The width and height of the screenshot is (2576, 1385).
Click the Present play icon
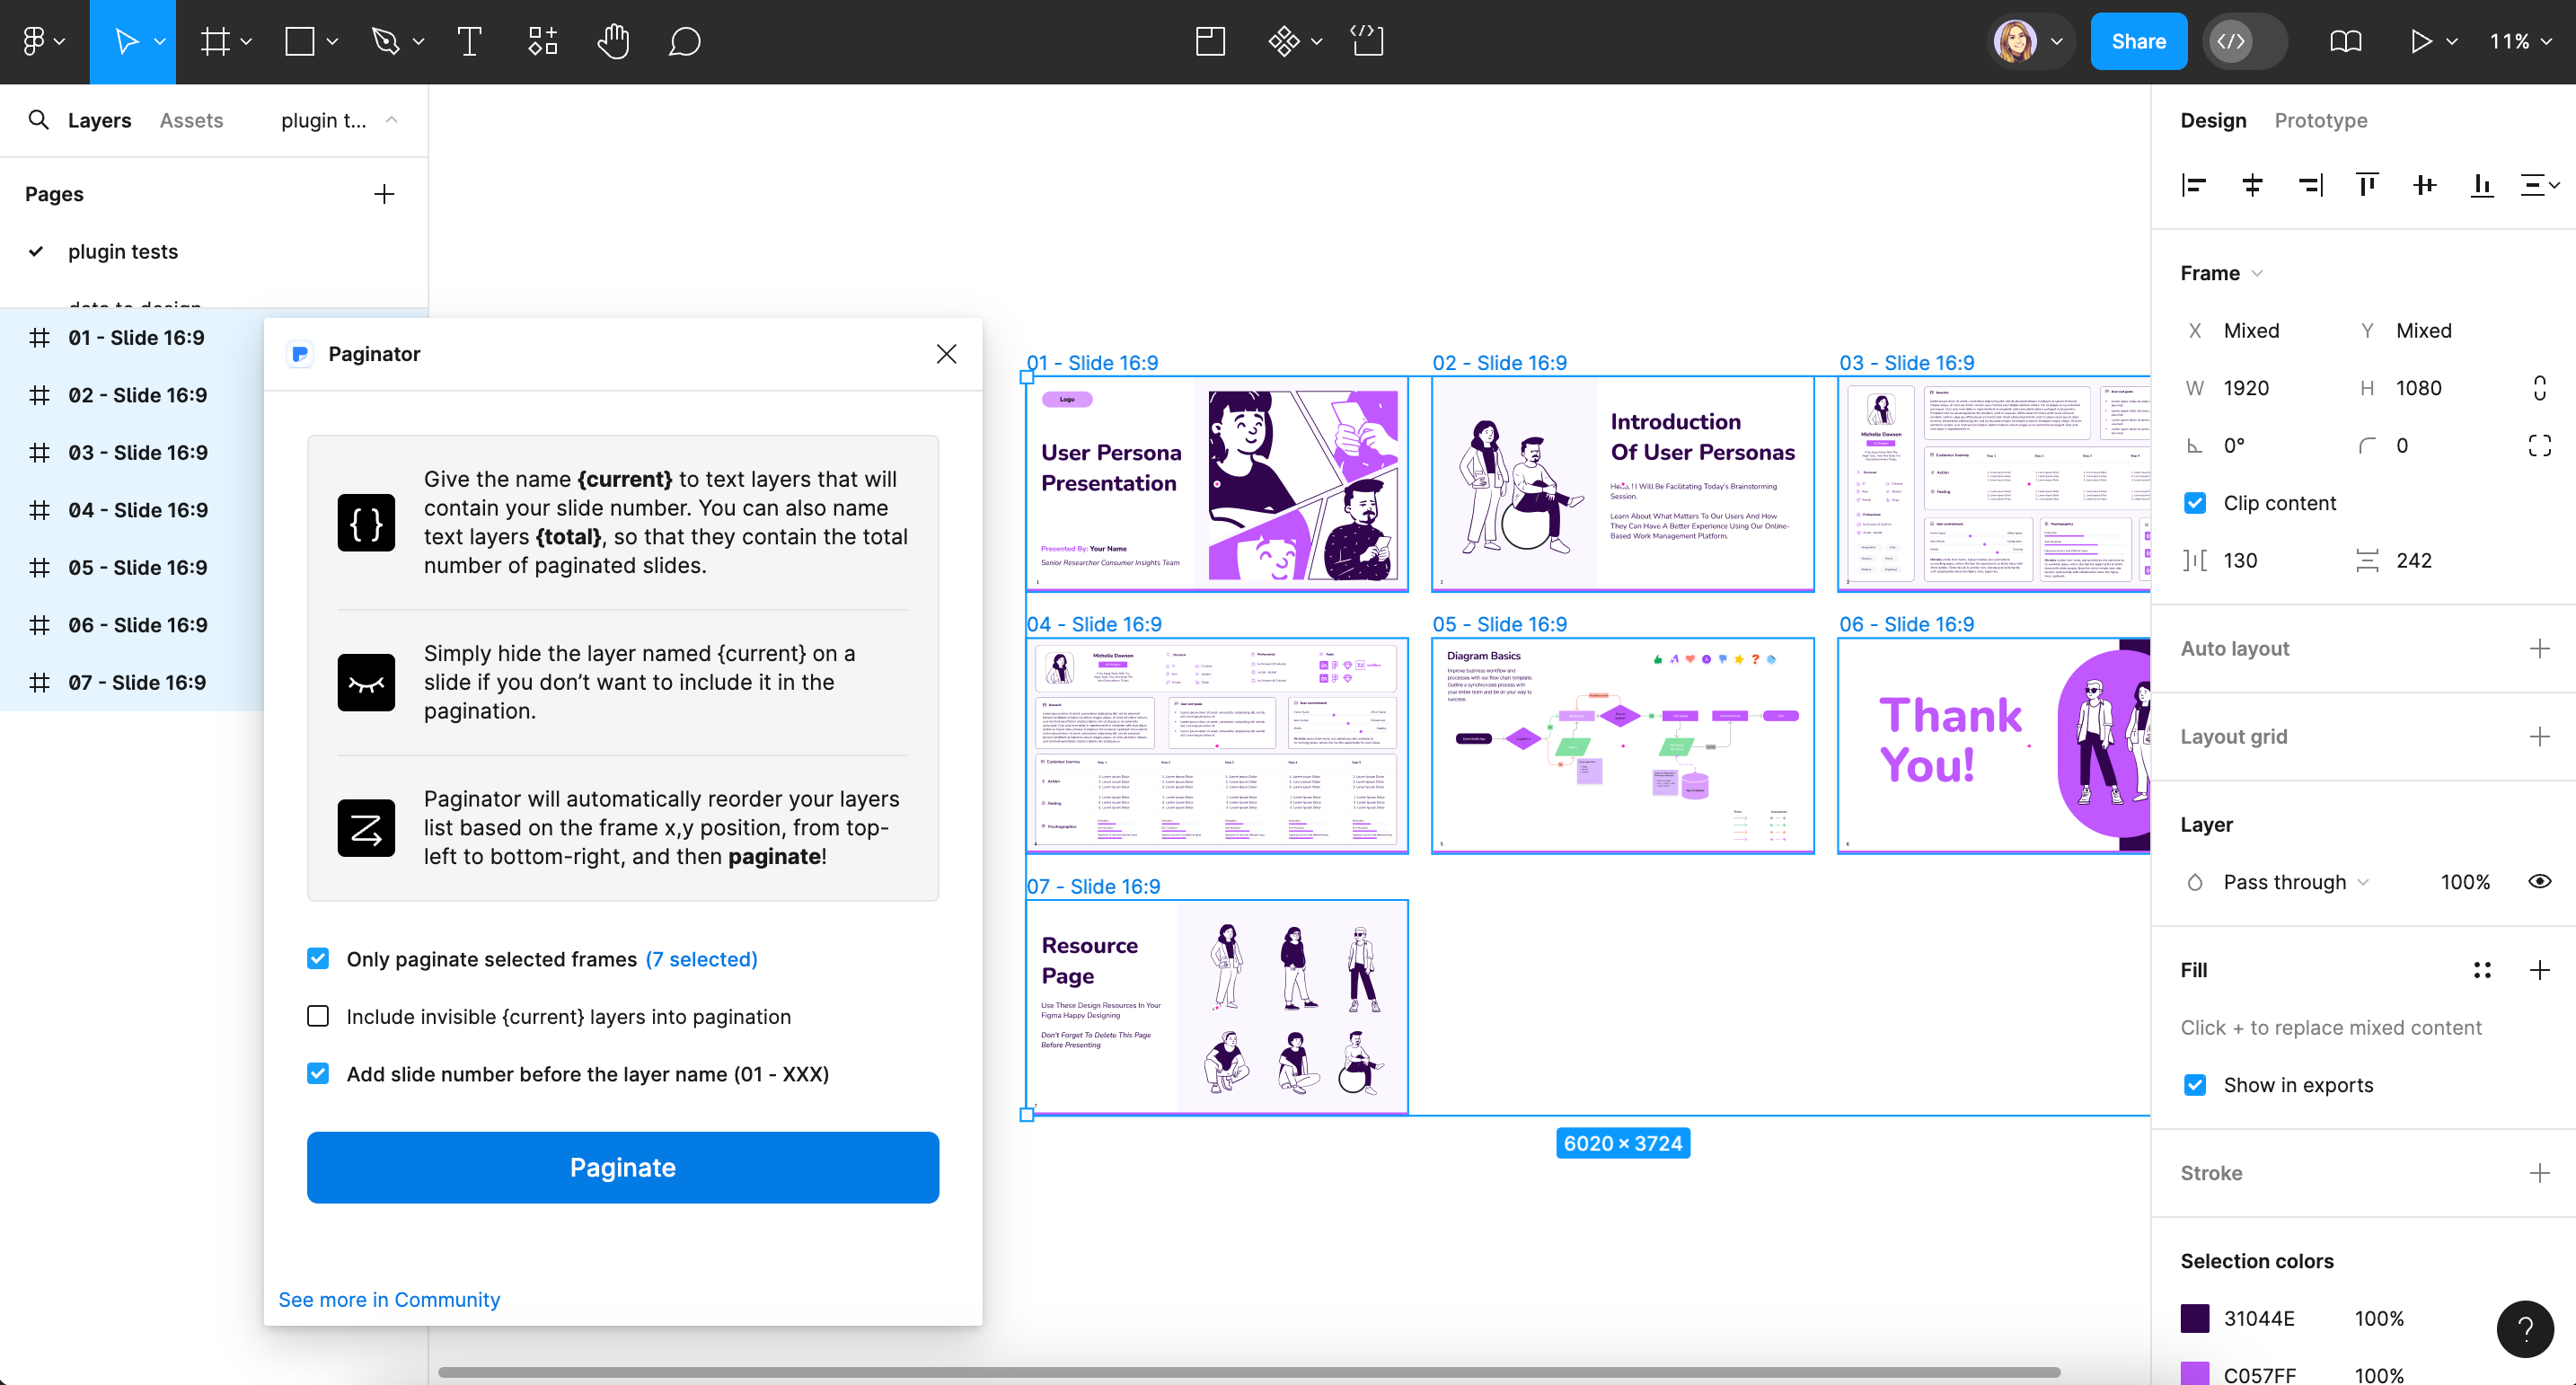tap(2421, 41)
